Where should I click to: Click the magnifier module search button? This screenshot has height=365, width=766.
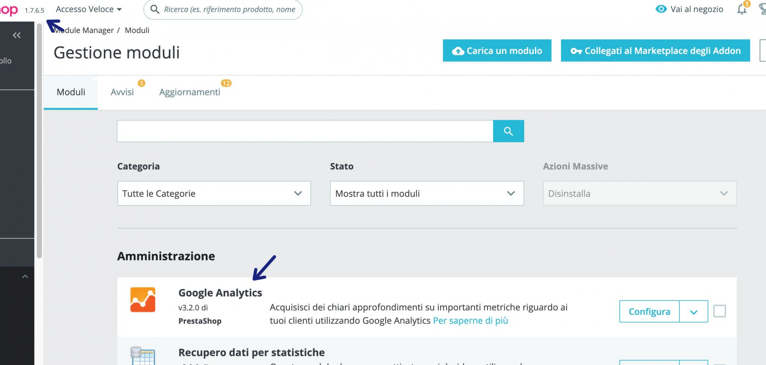[508, 131]
